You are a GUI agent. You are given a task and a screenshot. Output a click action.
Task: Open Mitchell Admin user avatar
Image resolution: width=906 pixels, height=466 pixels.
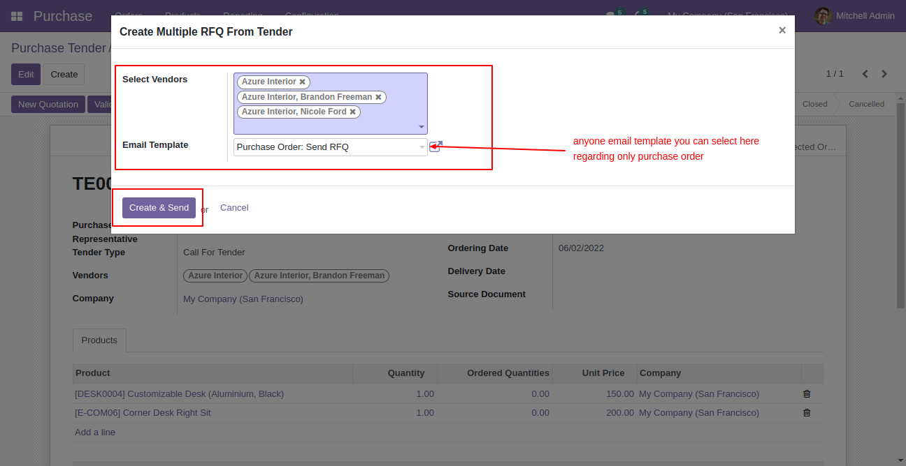[x=823, y=16]
